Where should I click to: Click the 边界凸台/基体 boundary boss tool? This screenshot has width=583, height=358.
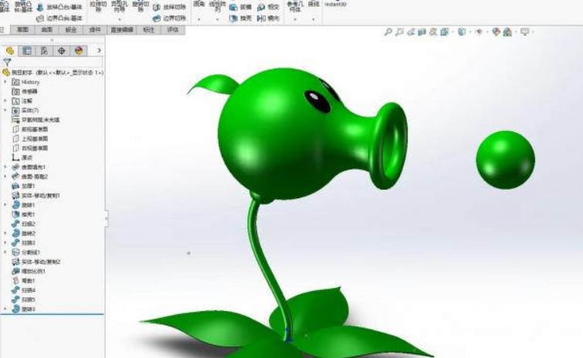[59, 19]
